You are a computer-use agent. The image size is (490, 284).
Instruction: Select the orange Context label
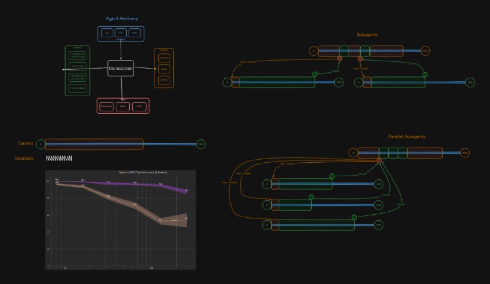coord(25,143)
